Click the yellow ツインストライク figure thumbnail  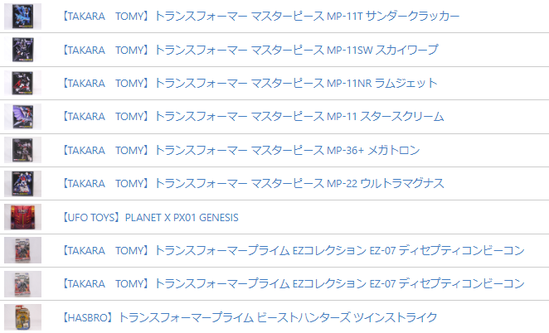[22, 317]
